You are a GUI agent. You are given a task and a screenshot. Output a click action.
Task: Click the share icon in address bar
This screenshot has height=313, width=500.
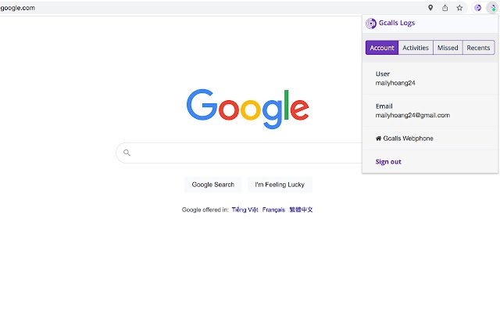pos(445,8)
